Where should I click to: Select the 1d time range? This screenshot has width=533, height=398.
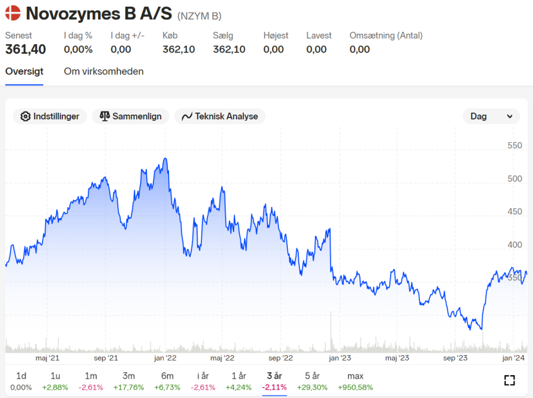[21, 381]
